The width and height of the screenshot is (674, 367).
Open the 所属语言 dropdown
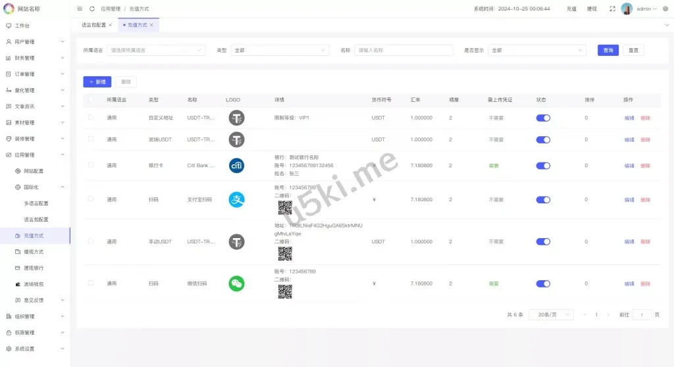tap(156, 50)
